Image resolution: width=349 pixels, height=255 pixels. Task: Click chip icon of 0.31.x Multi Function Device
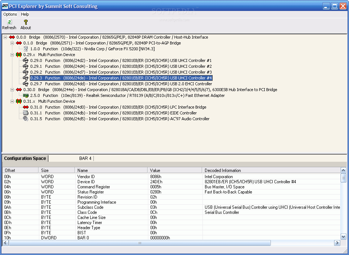tap(19, 101)
